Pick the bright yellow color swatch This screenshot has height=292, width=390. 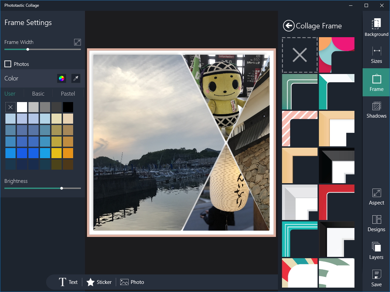tap(57, 153)
